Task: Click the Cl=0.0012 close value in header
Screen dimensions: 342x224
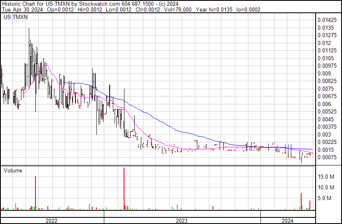Action: point(148,9)
